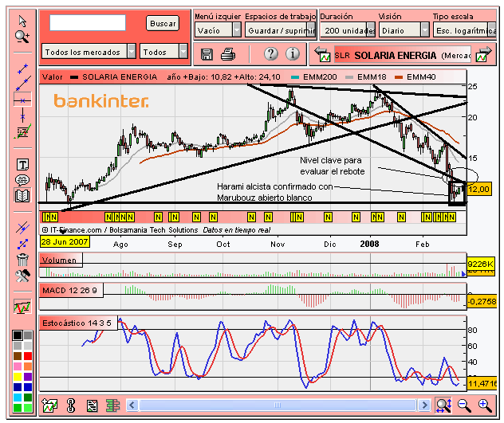This screenshot has width=504, height=423.
Task: Go to the previous security arrow icon
Action: 322,54
